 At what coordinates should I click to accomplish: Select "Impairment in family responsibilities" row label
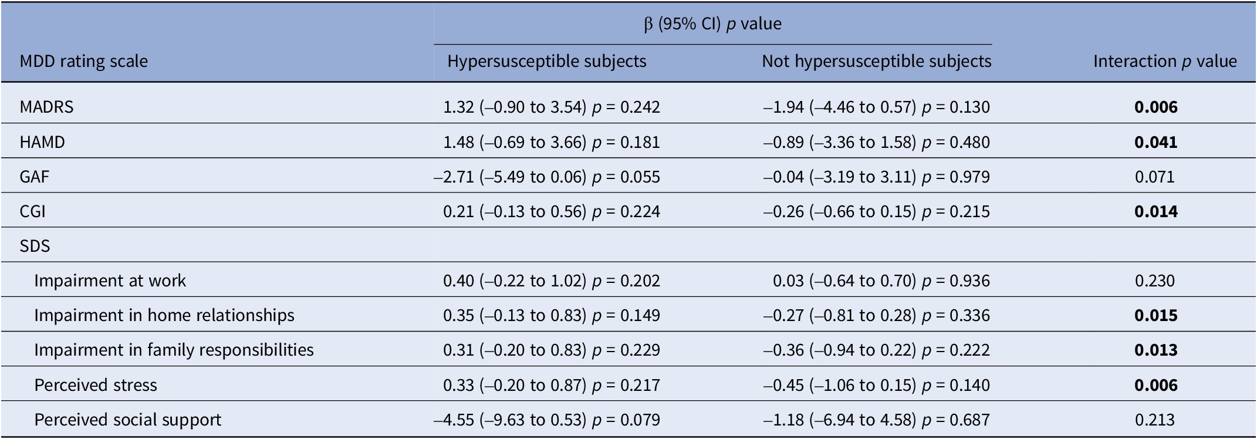pyautogui.click(x=174, y=350)
